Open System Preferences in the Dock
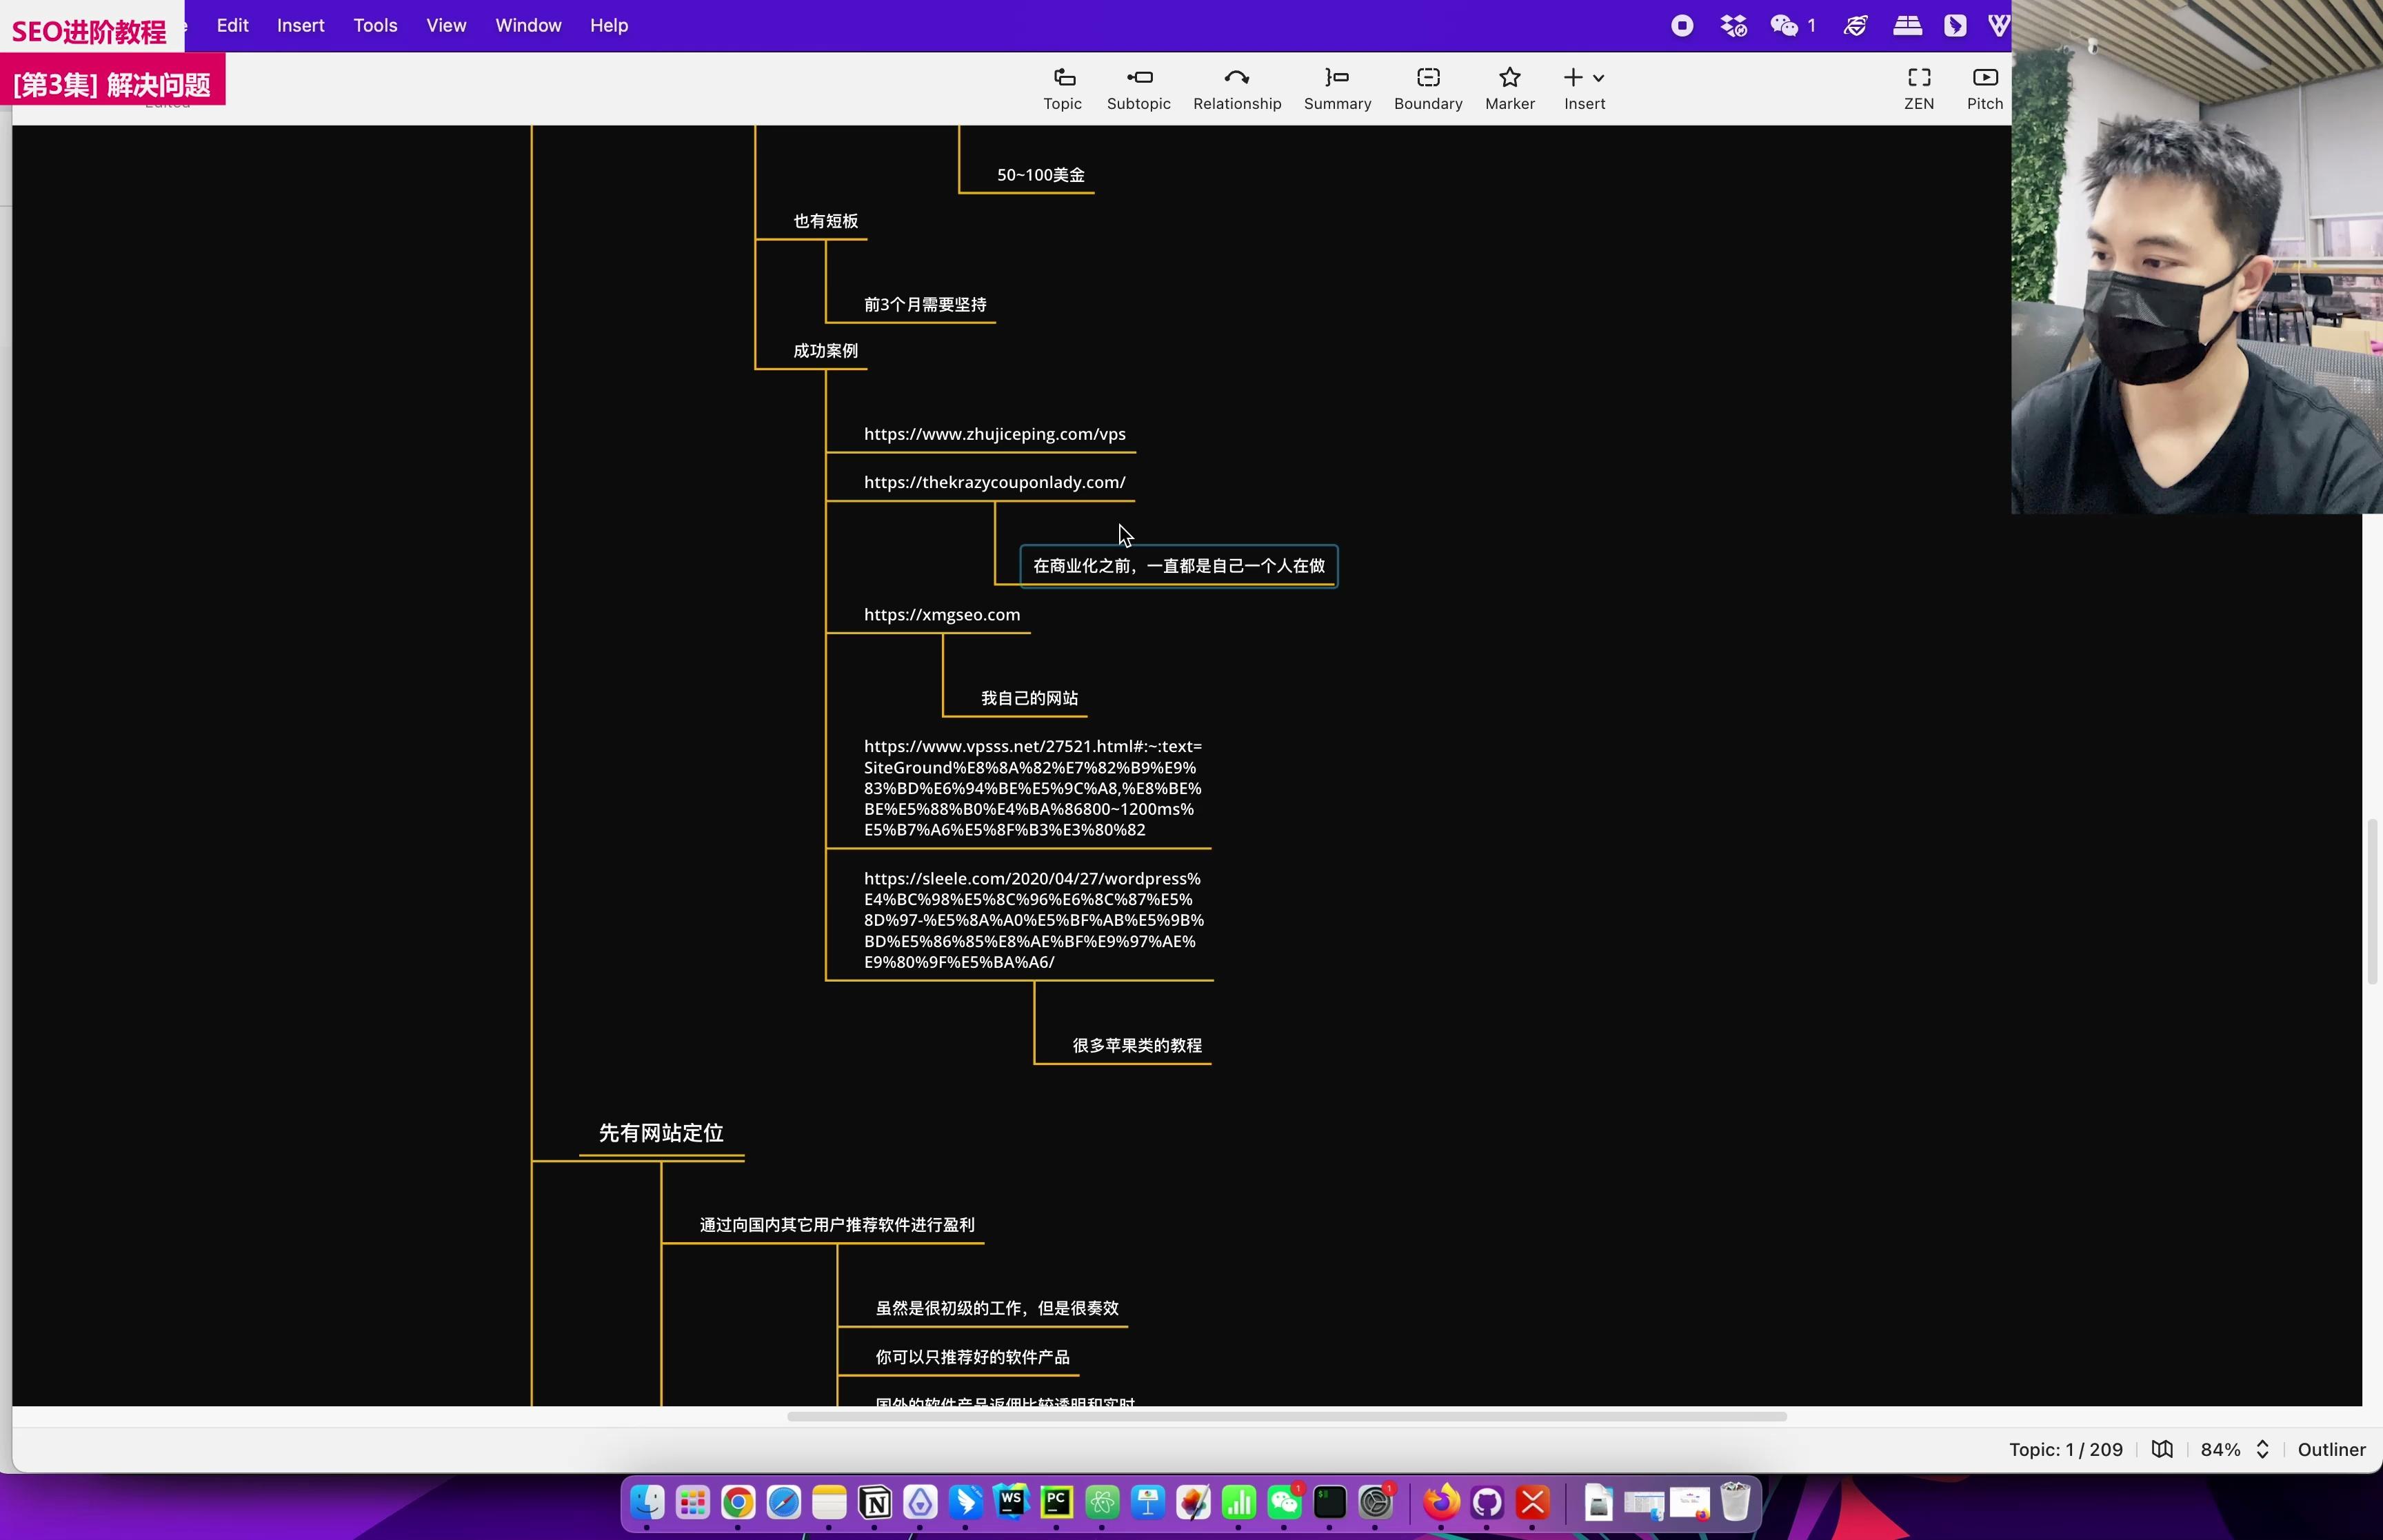 coord(1376,1502)
